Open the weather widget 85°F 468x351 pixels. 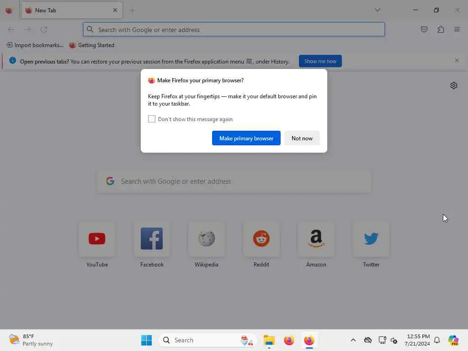[x=31, y=340]
